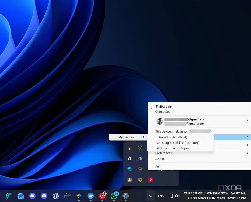
Task: Open Windows Security shield tray icon
Action: click(130, 169)
